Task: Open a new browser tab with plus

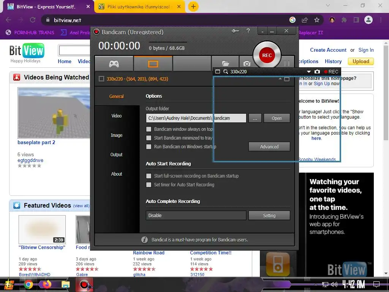Action: coord(193,6)
